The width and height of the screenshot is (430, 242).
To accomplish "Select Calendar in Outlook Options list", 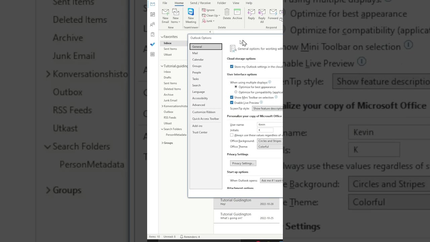I will (x=206, y=59).
